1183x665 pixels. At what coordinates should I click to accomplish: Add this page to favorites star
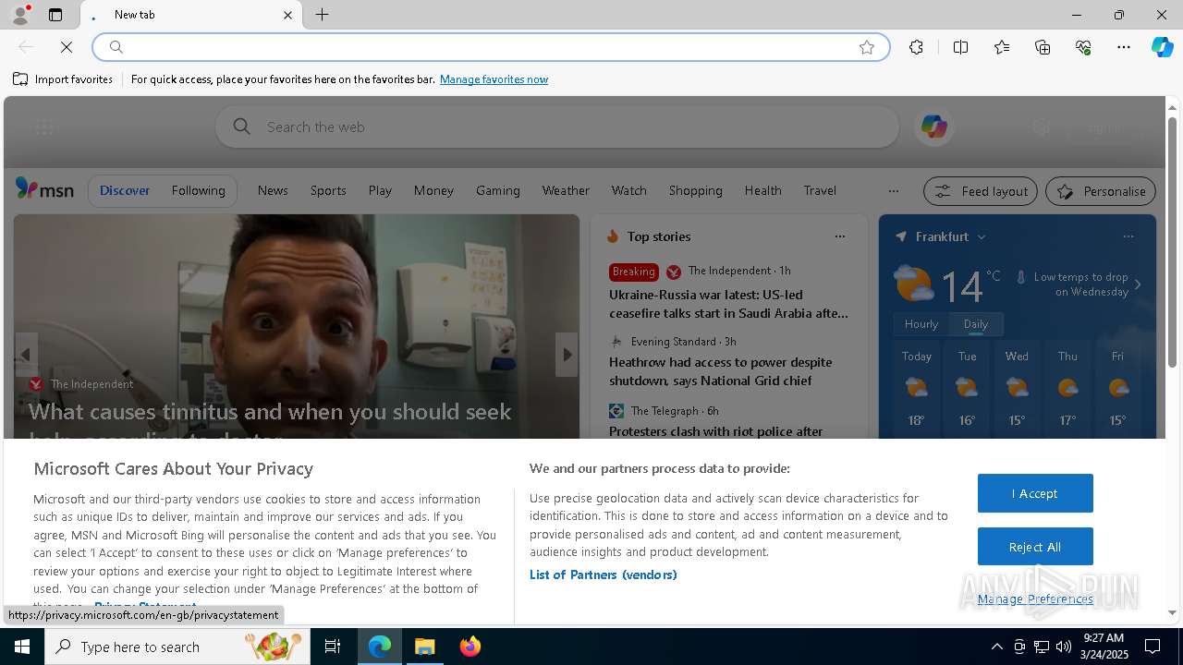click(867, 47)
